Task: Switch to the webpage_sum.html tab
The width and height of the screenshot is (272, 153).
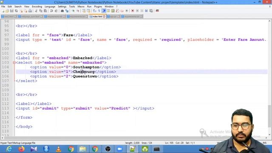Action: pos(30,17)
